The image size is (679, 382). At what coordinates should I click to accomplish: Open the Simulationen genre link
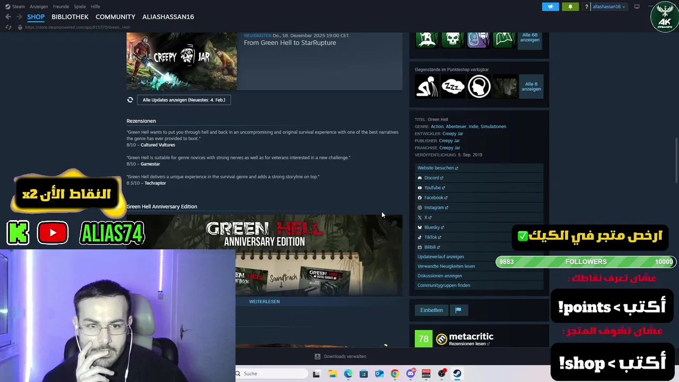pyautogui.click(x=493, y=126)
